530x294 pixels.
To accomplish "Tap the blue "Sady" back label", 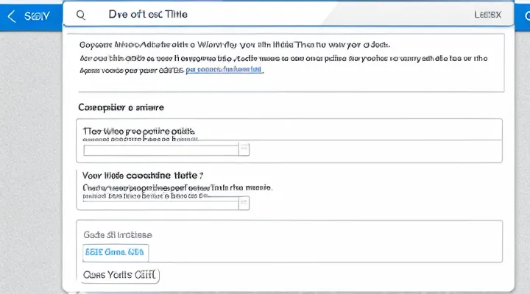I will tap(37, 15).
